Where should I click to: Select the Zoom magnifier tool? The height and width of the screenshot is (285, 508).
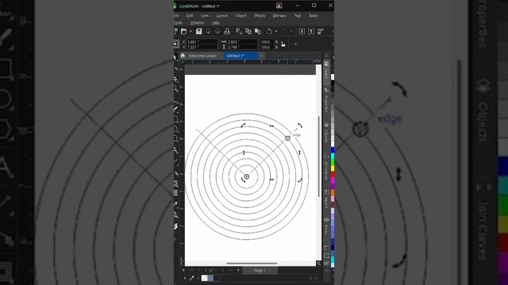coord(176,89)
